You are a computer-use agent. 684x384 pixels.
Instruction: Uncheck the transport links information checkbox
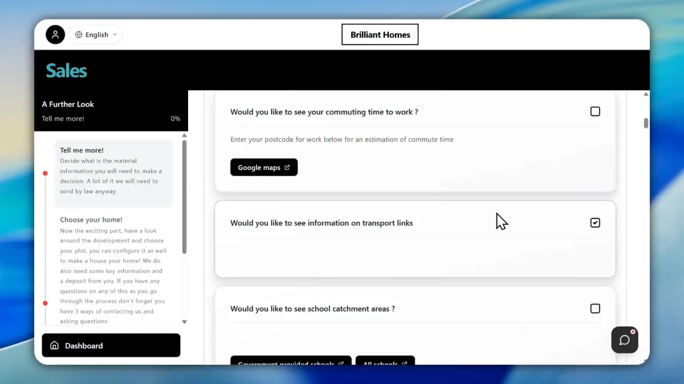(595, 222)
